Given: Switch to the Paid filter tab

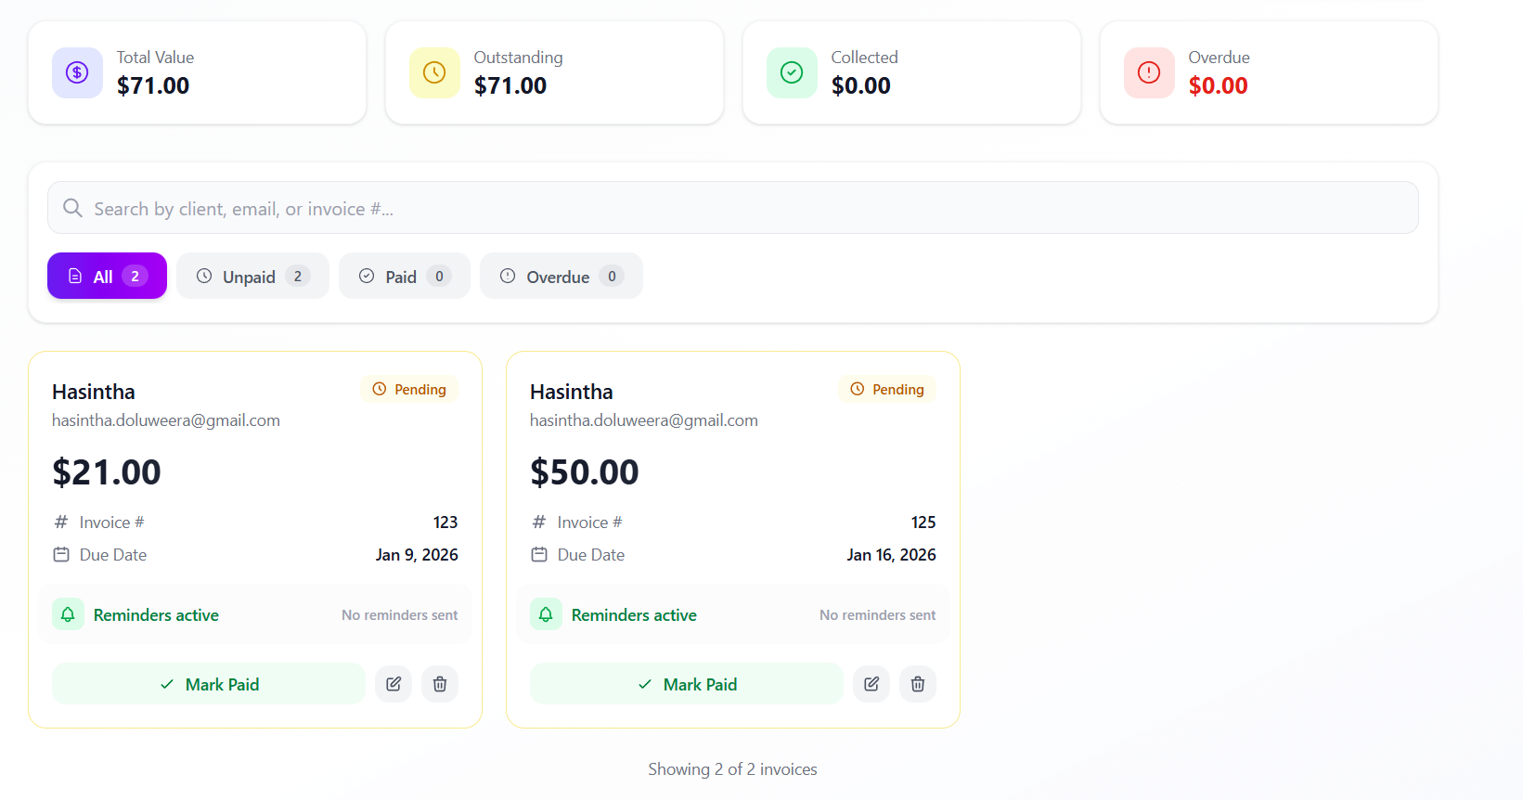Looking at the screenshot, I should (x=404, y=276).
